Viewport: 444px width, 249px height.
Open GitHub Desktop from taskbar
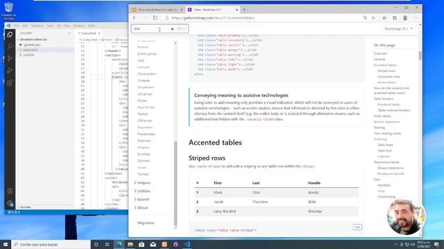[176, 244]
